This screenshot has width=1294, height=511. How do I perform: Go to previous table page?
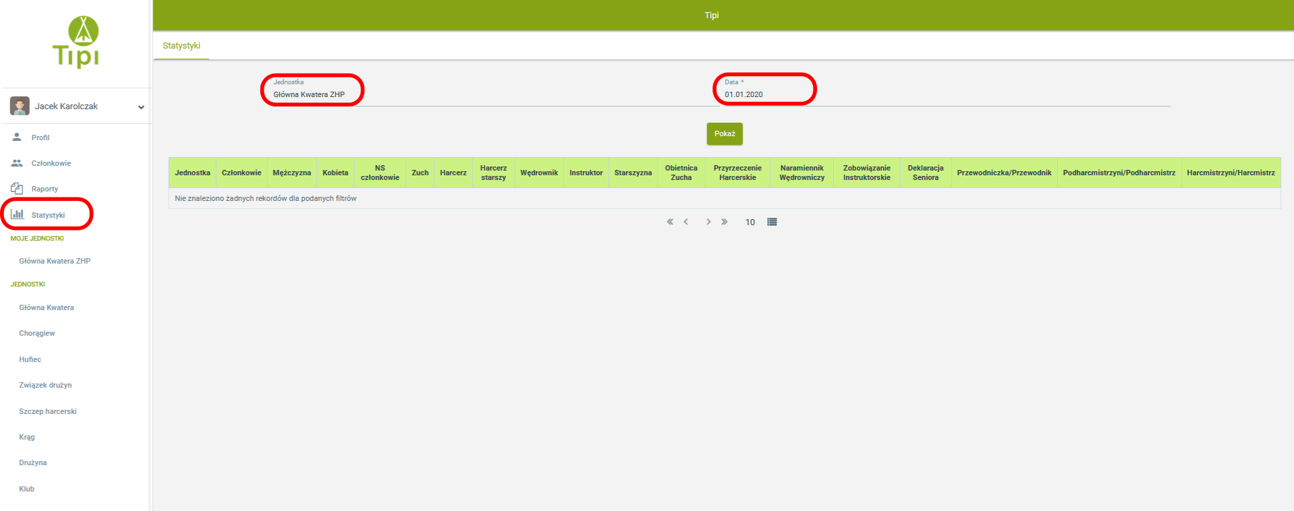point(686,222)
